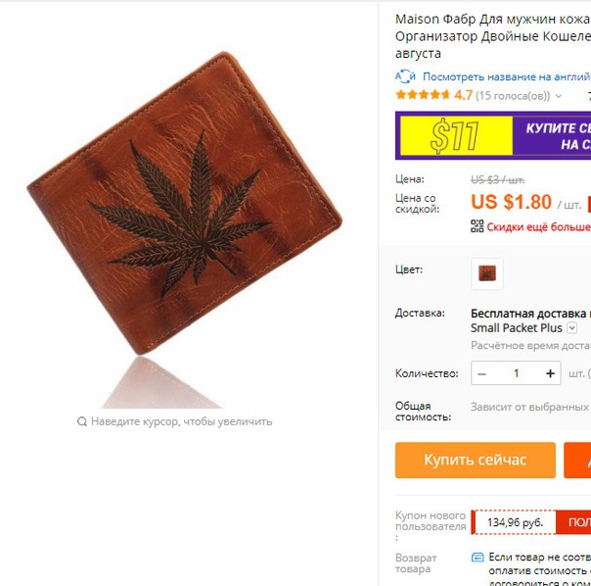Click the orange star rating icons
Image resolution: width=591 pixels, height=586 pixels.
pyautogui.click(x=423, y=95)
